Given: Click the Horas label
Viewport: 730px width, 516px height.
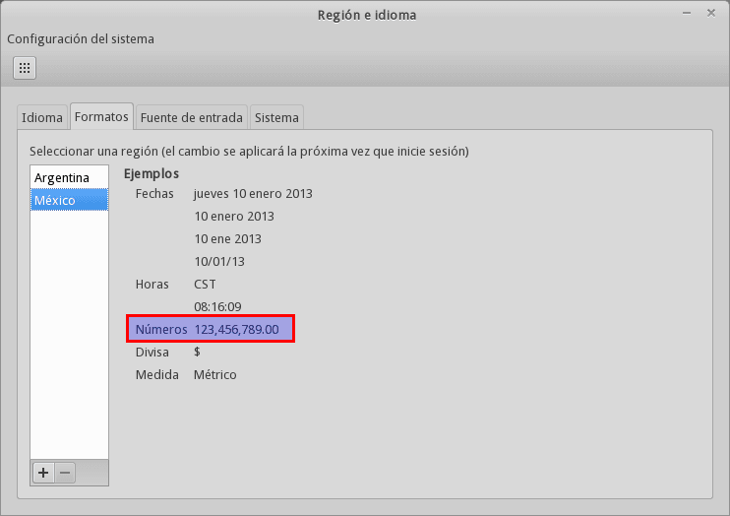Looking at the screenshot, I should click(152, 285).
